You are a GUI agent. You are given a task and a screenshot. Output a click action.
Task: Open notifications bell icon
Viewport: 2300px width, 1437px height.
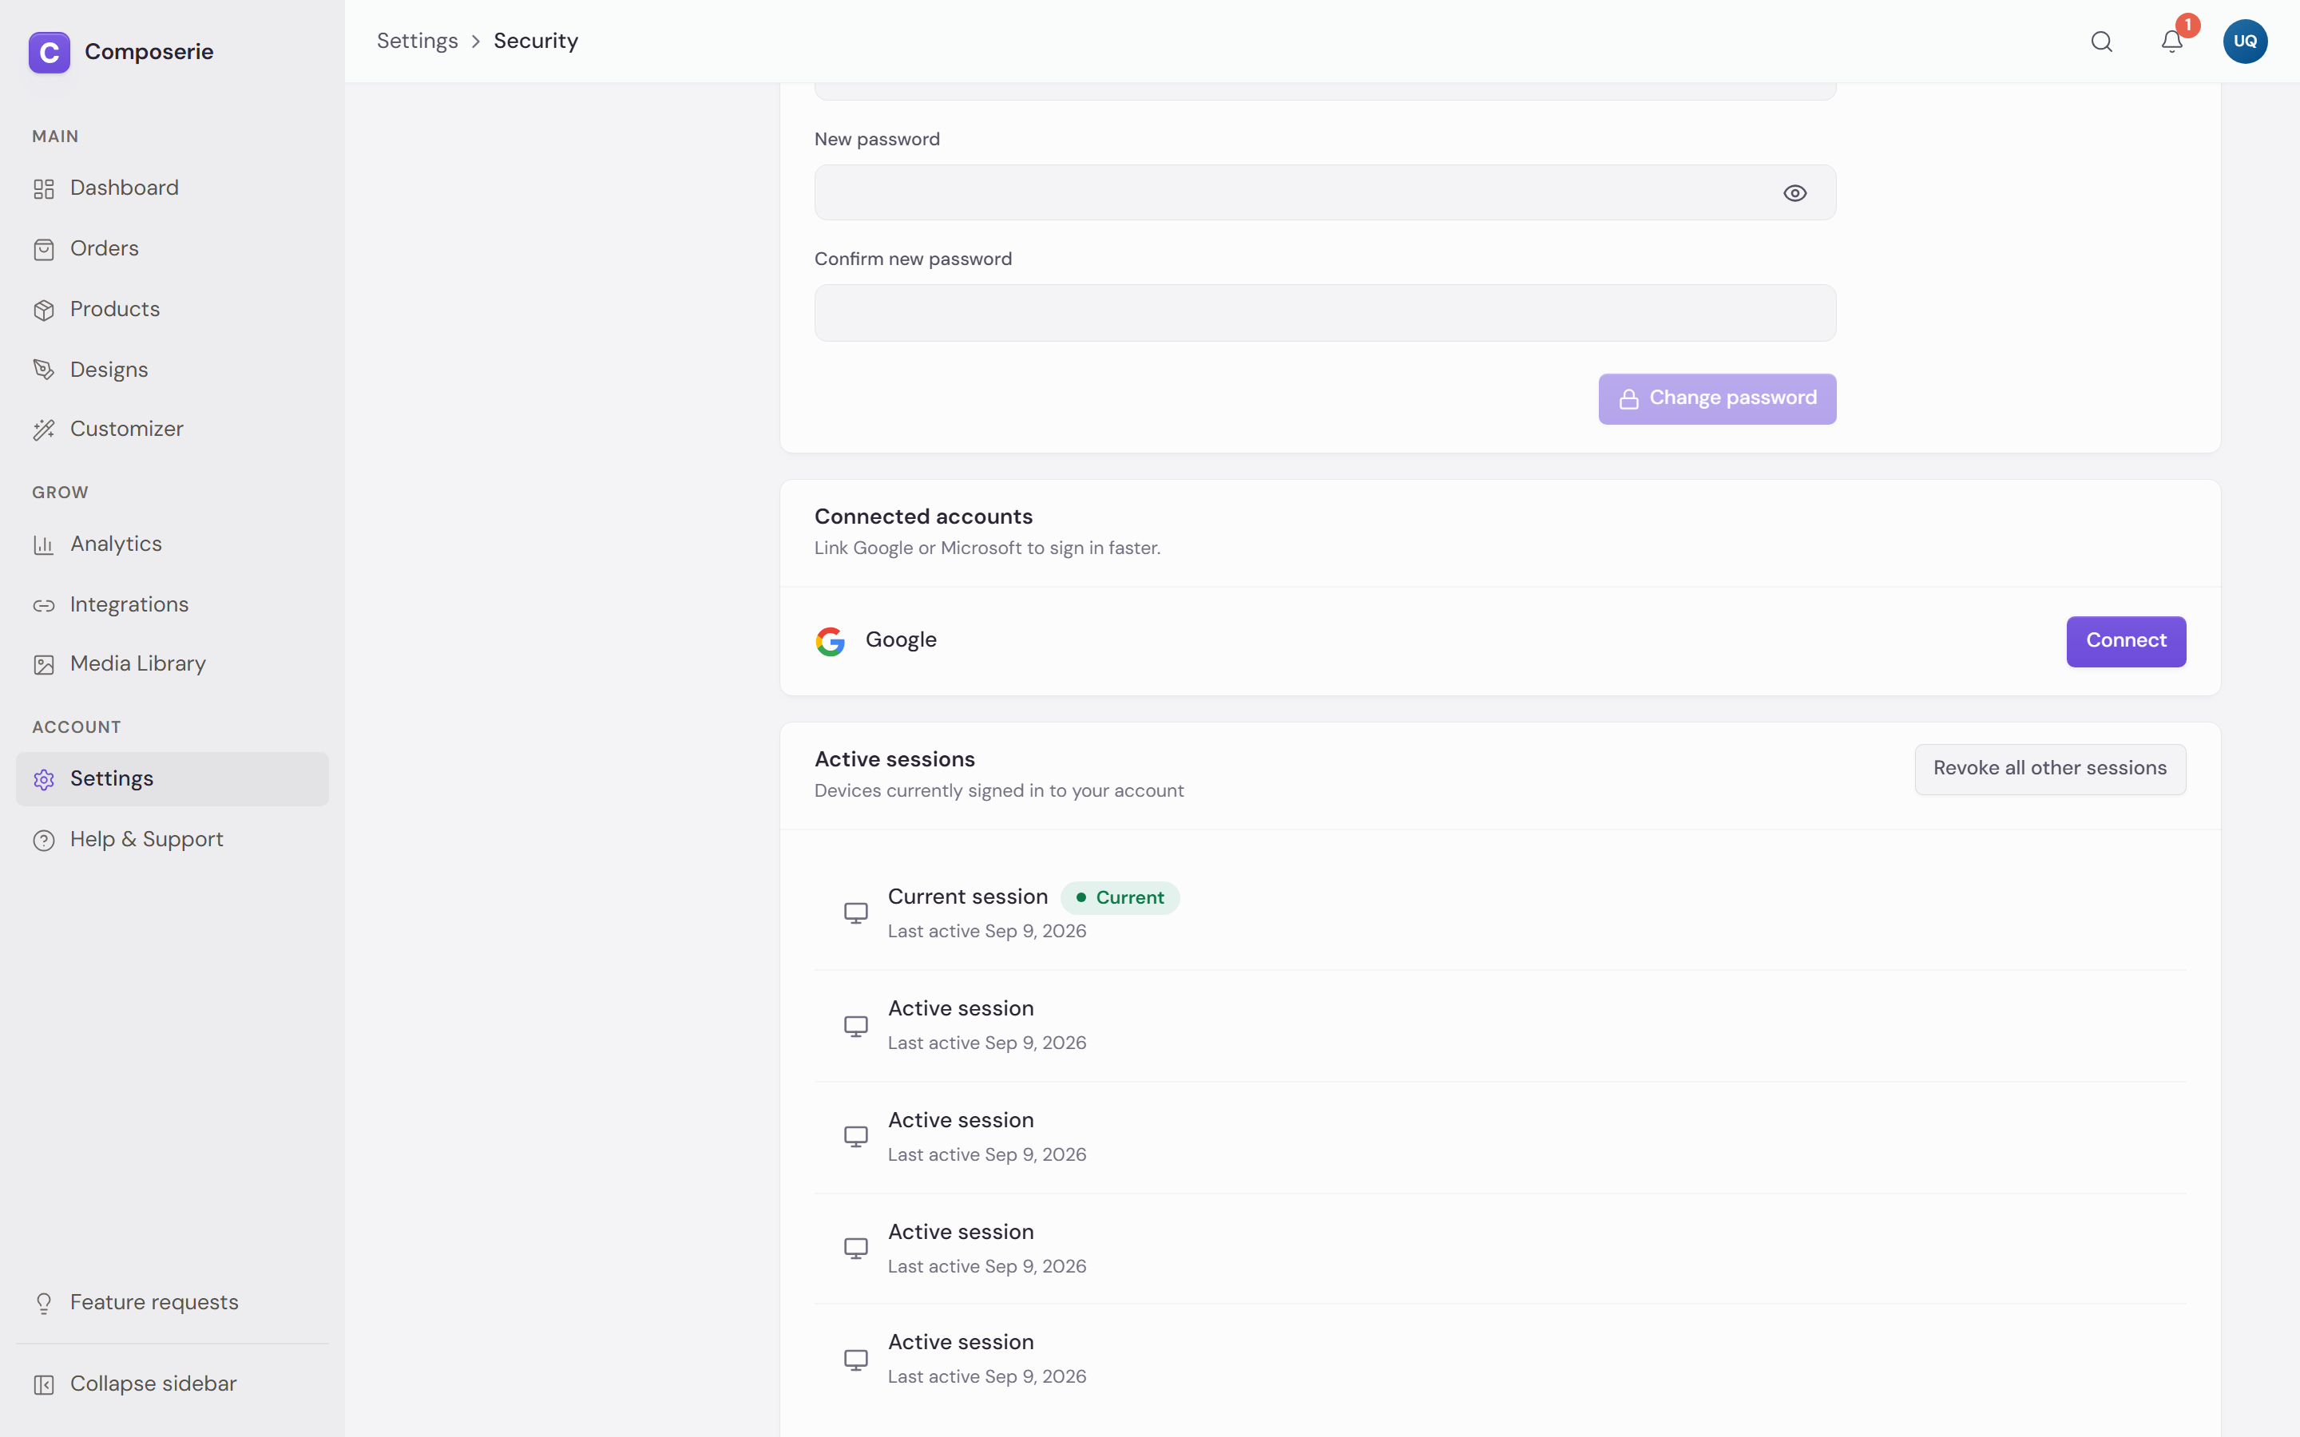tap(2171, 42)
